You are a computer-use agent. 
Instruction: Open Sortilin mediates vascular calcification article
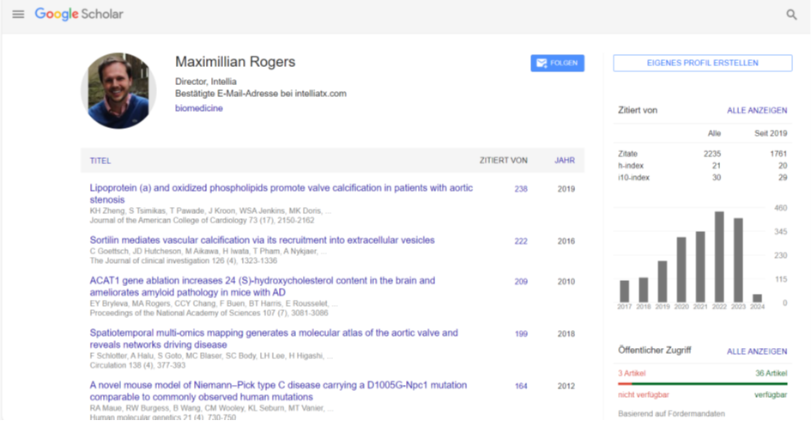263,241
